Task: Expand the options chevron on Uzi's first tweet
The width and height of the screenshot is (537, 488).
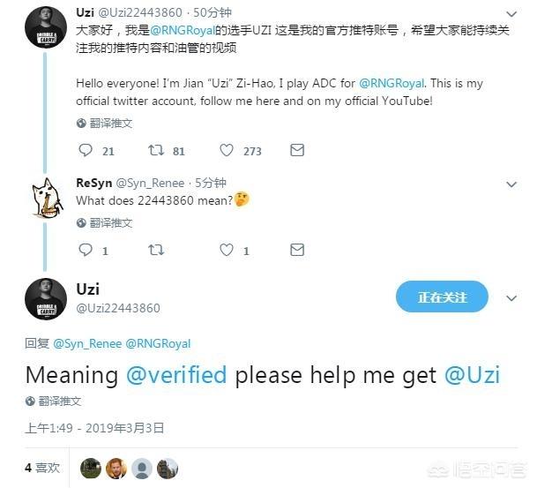Action: click(x=511, y=14)
